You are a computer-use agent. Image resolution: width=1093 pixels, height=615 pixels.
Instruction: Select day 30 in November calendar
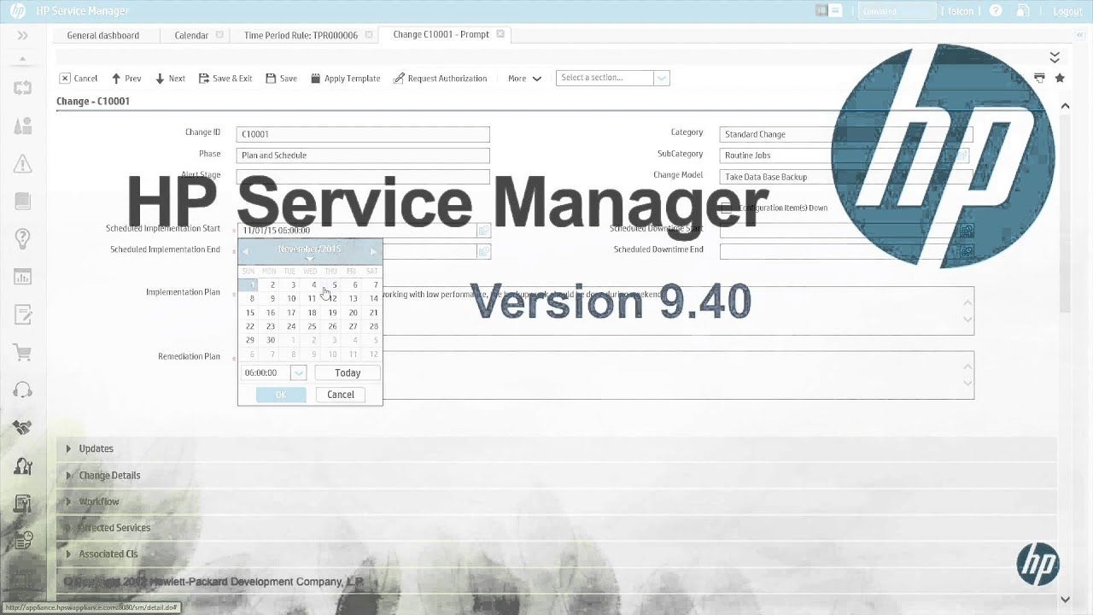pos(271,340)
